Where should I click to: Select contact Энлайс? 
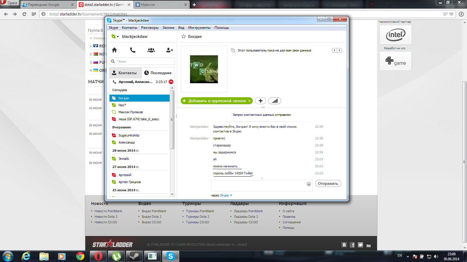coord(140,159)
